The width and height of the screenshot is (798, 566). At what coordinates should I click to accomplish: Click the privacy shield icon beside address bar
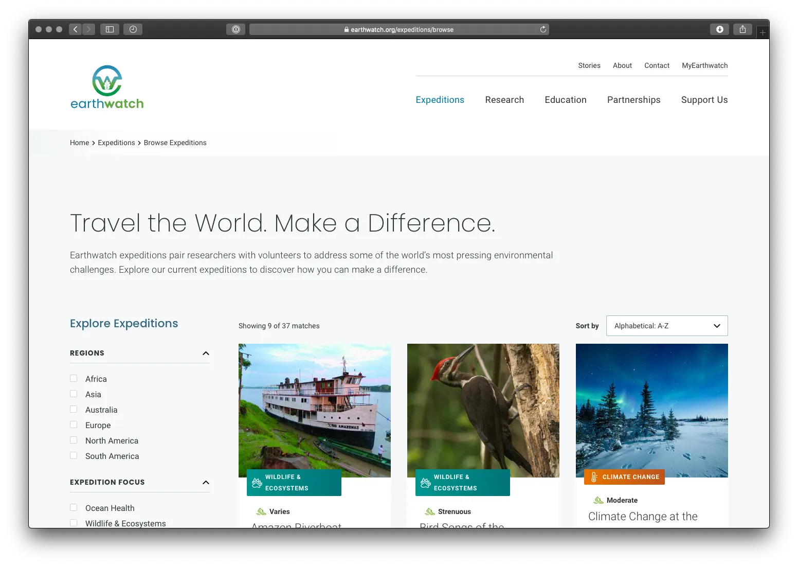point(236,29)
